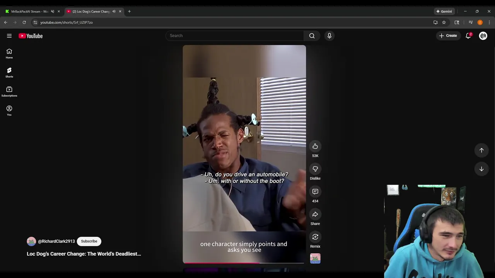This screenshot has width=495, height=278.
Task: Go to next Short with down arrow
Action: [x=481, y=169]
